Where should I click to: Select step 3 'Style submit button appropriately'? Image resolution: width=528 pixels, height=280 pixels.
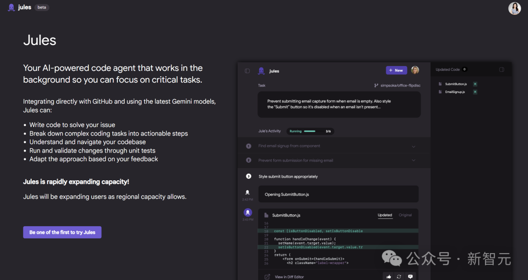(x=288, y=176)
